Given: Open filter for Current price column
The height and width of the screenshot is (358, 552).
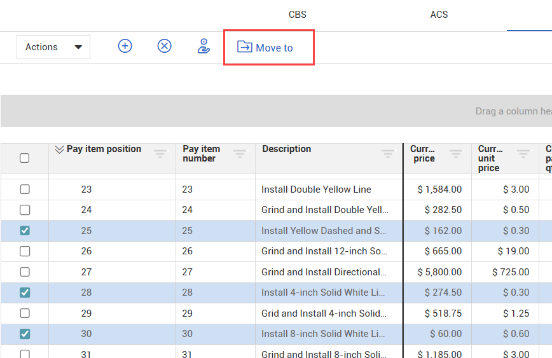Looking at the screenshot, I should [x=456, y=154].
